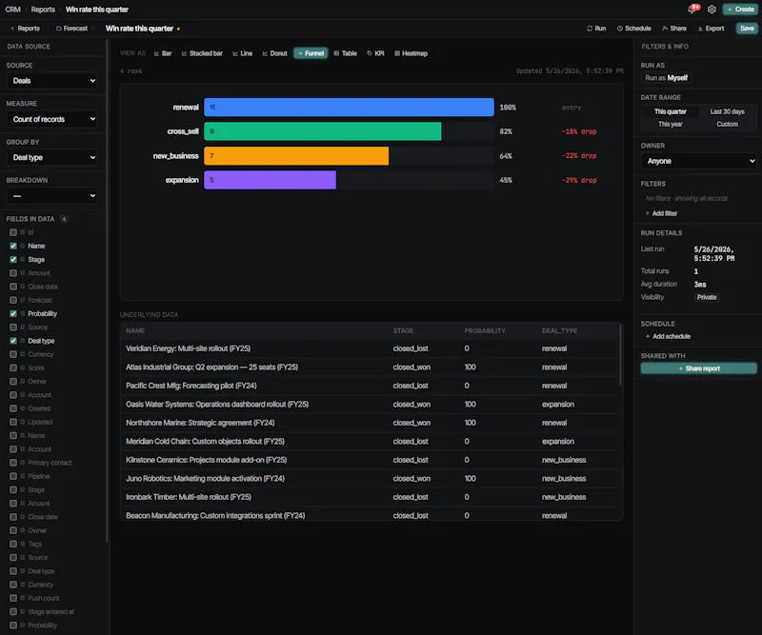
Task: Select the Heatmap view
Action: coord(411,53)
